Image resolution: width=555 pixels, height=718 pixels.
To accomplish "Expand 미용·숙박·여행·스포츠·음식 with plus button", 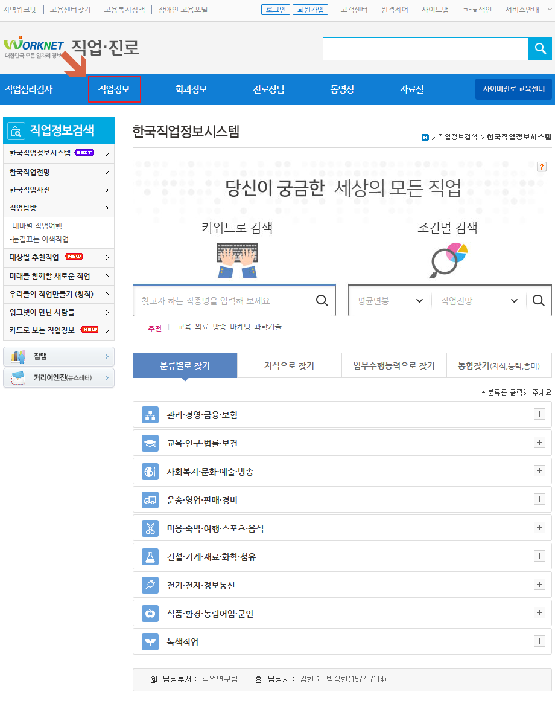I will 539,528.
